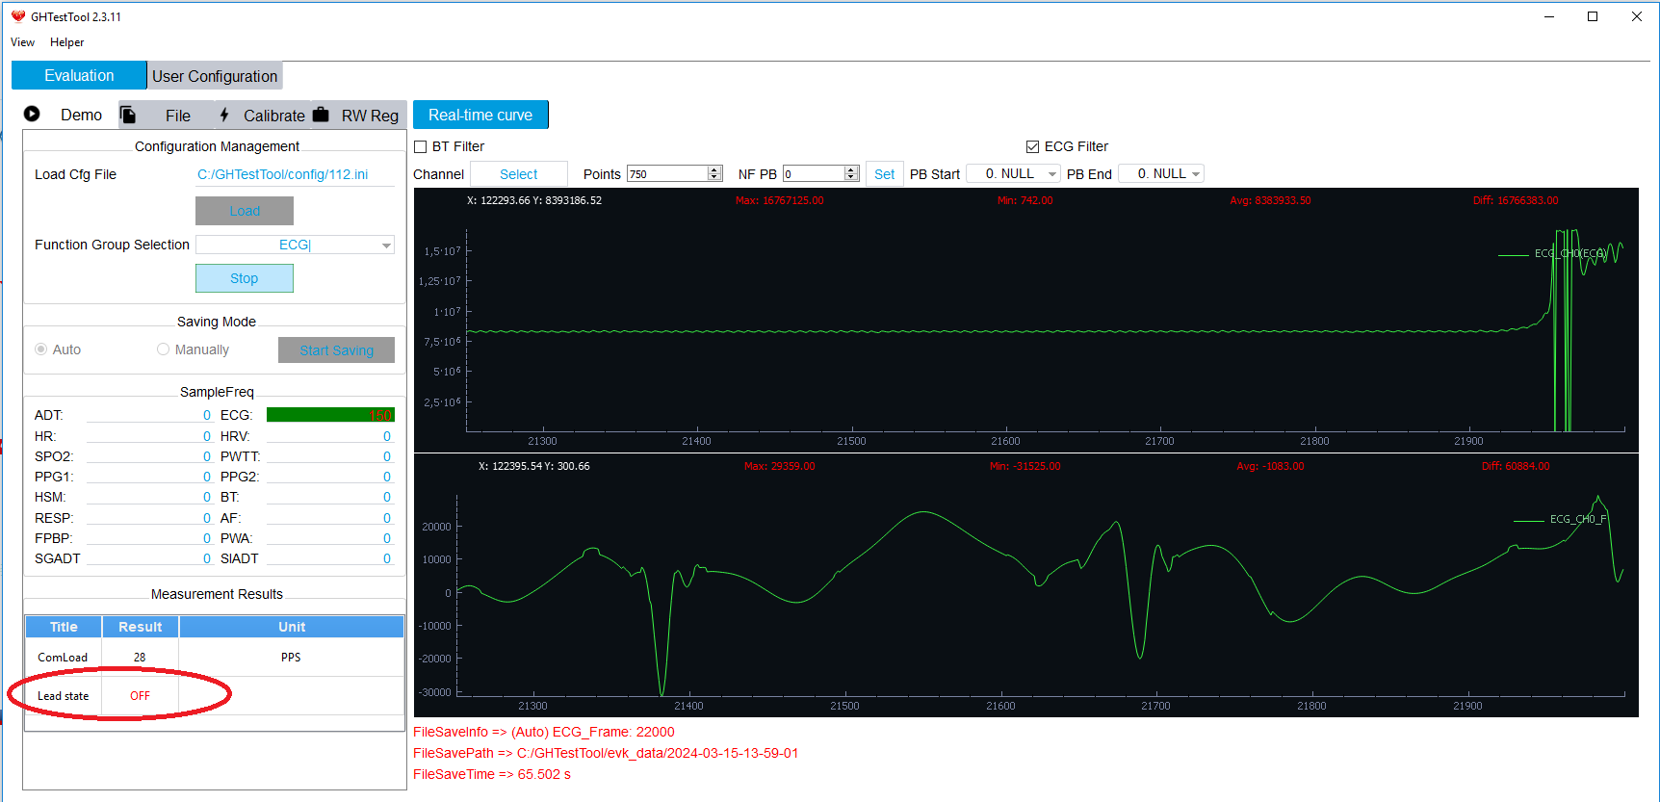
Task: Open the PB End dropdown
Action: (1195, 174)
